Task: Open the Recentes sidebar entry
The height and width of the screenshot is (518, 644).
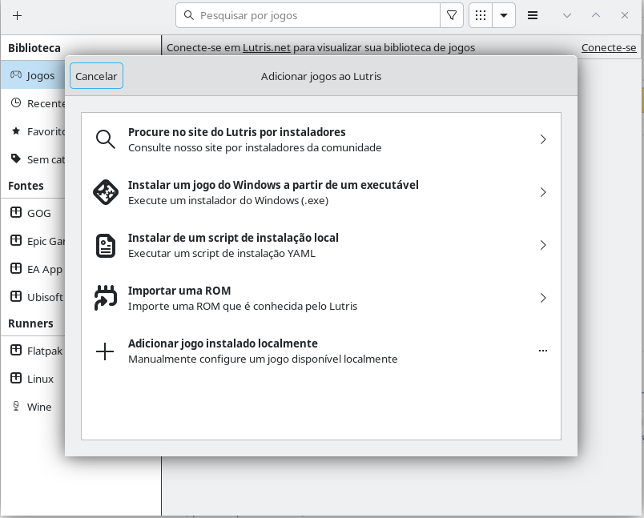Action: coord(33,103)
